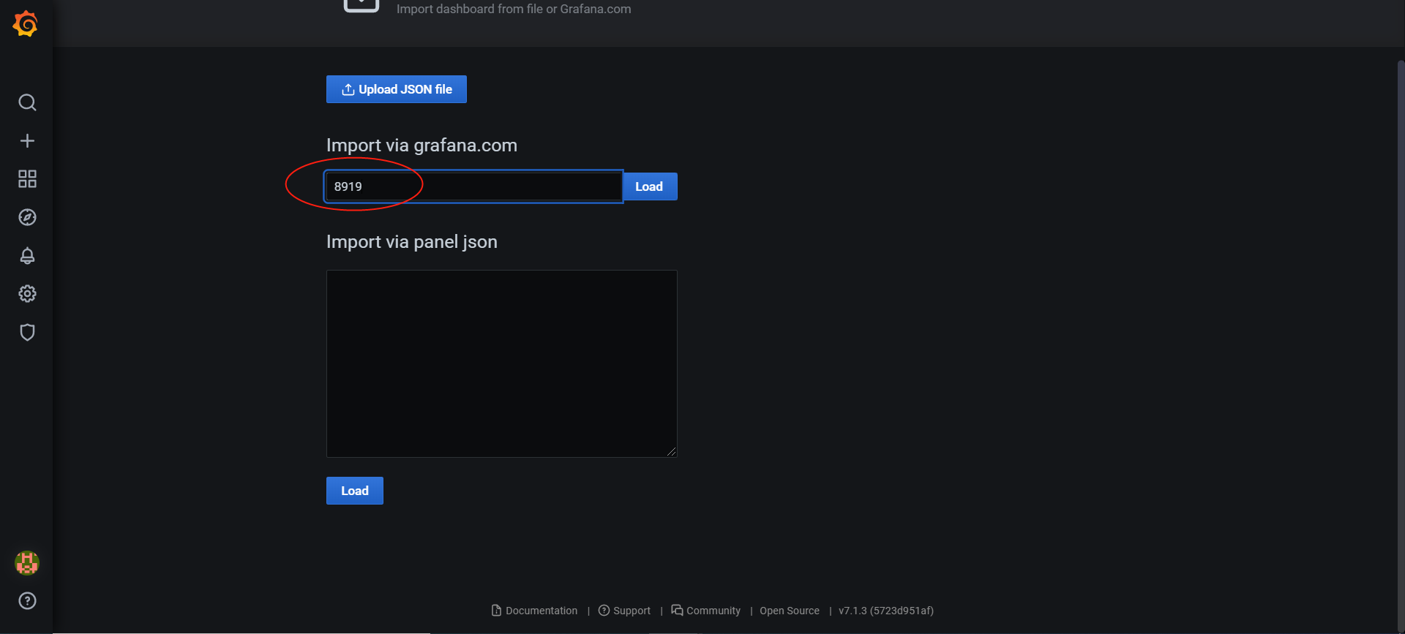This screenshot has height=634, width=1405.
Task: Click inside the panel json text area
Action: (x=502, y=363)
